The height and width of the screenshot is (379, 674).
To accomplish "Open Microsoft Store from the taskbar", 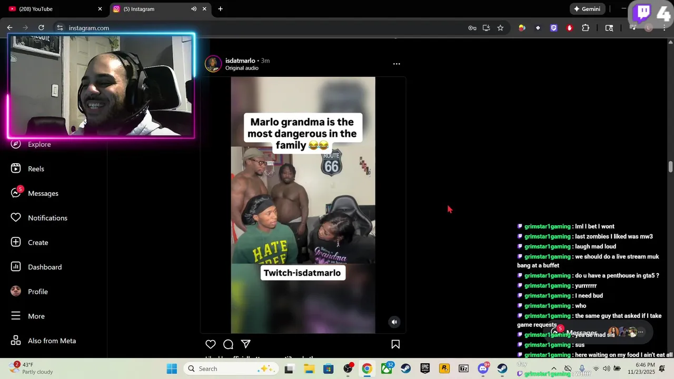I will [328, 368].
